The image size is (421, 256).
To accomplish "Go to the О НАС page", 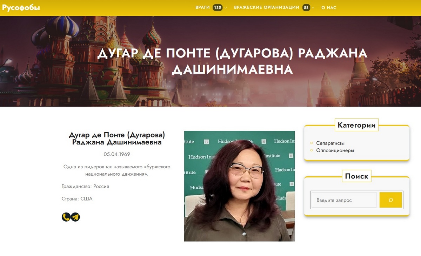I will (x=329, y=8).
